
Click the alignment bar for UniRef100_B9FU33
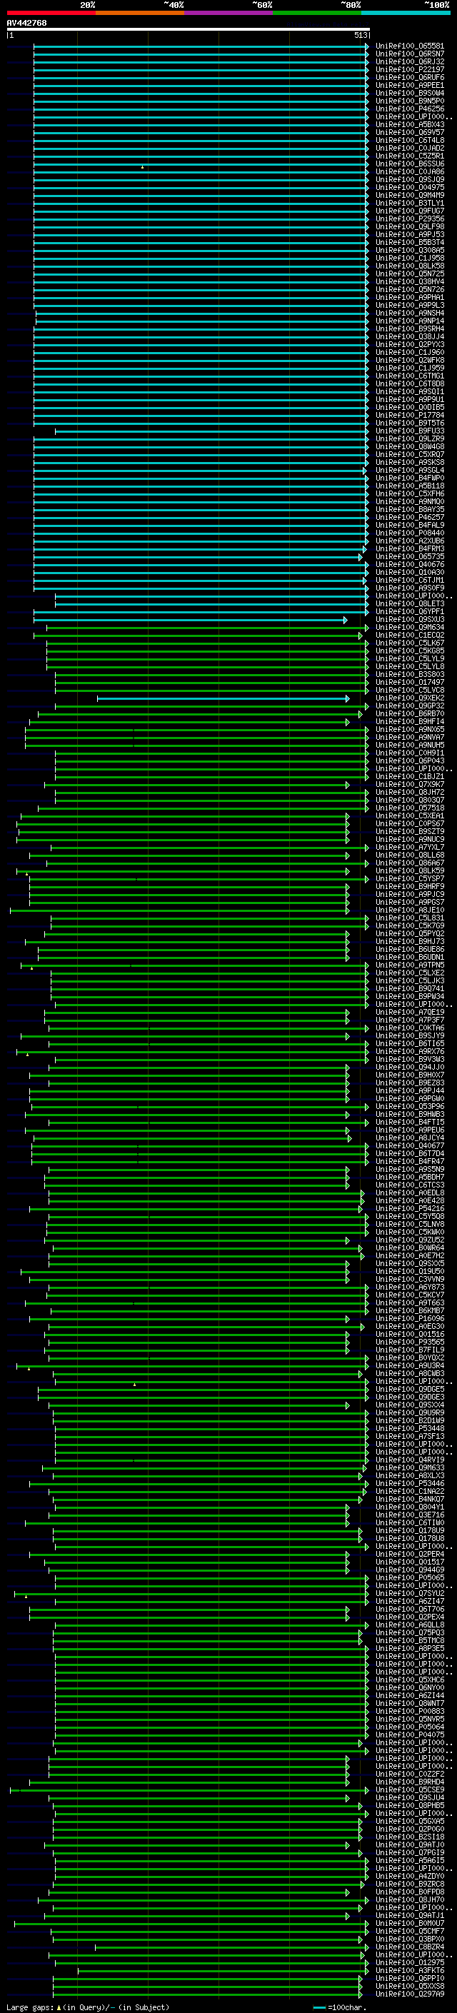211,431
